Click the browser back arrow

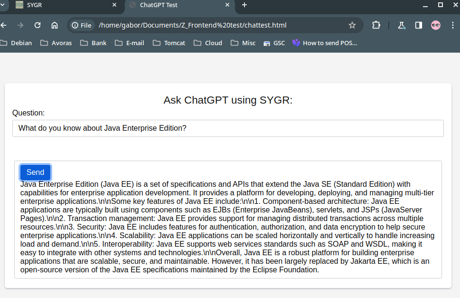[x=3, y=25]
